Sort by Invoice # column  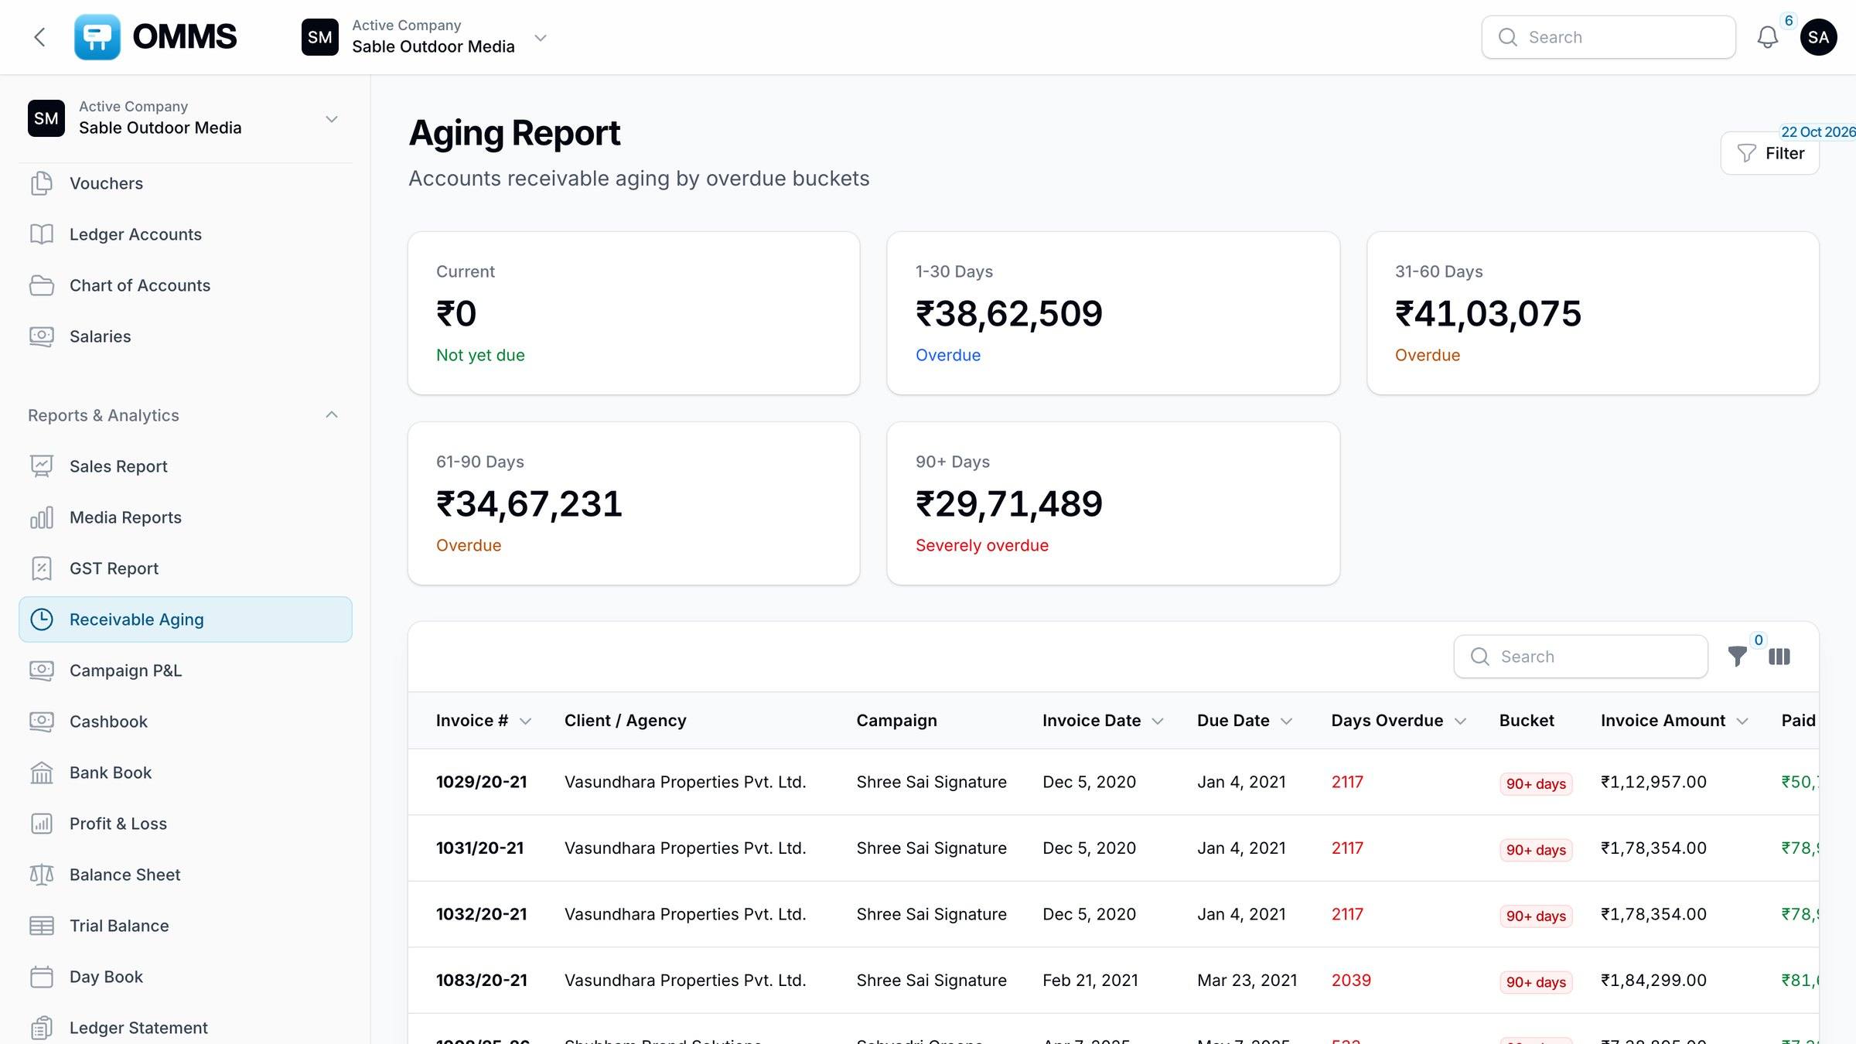483,721
